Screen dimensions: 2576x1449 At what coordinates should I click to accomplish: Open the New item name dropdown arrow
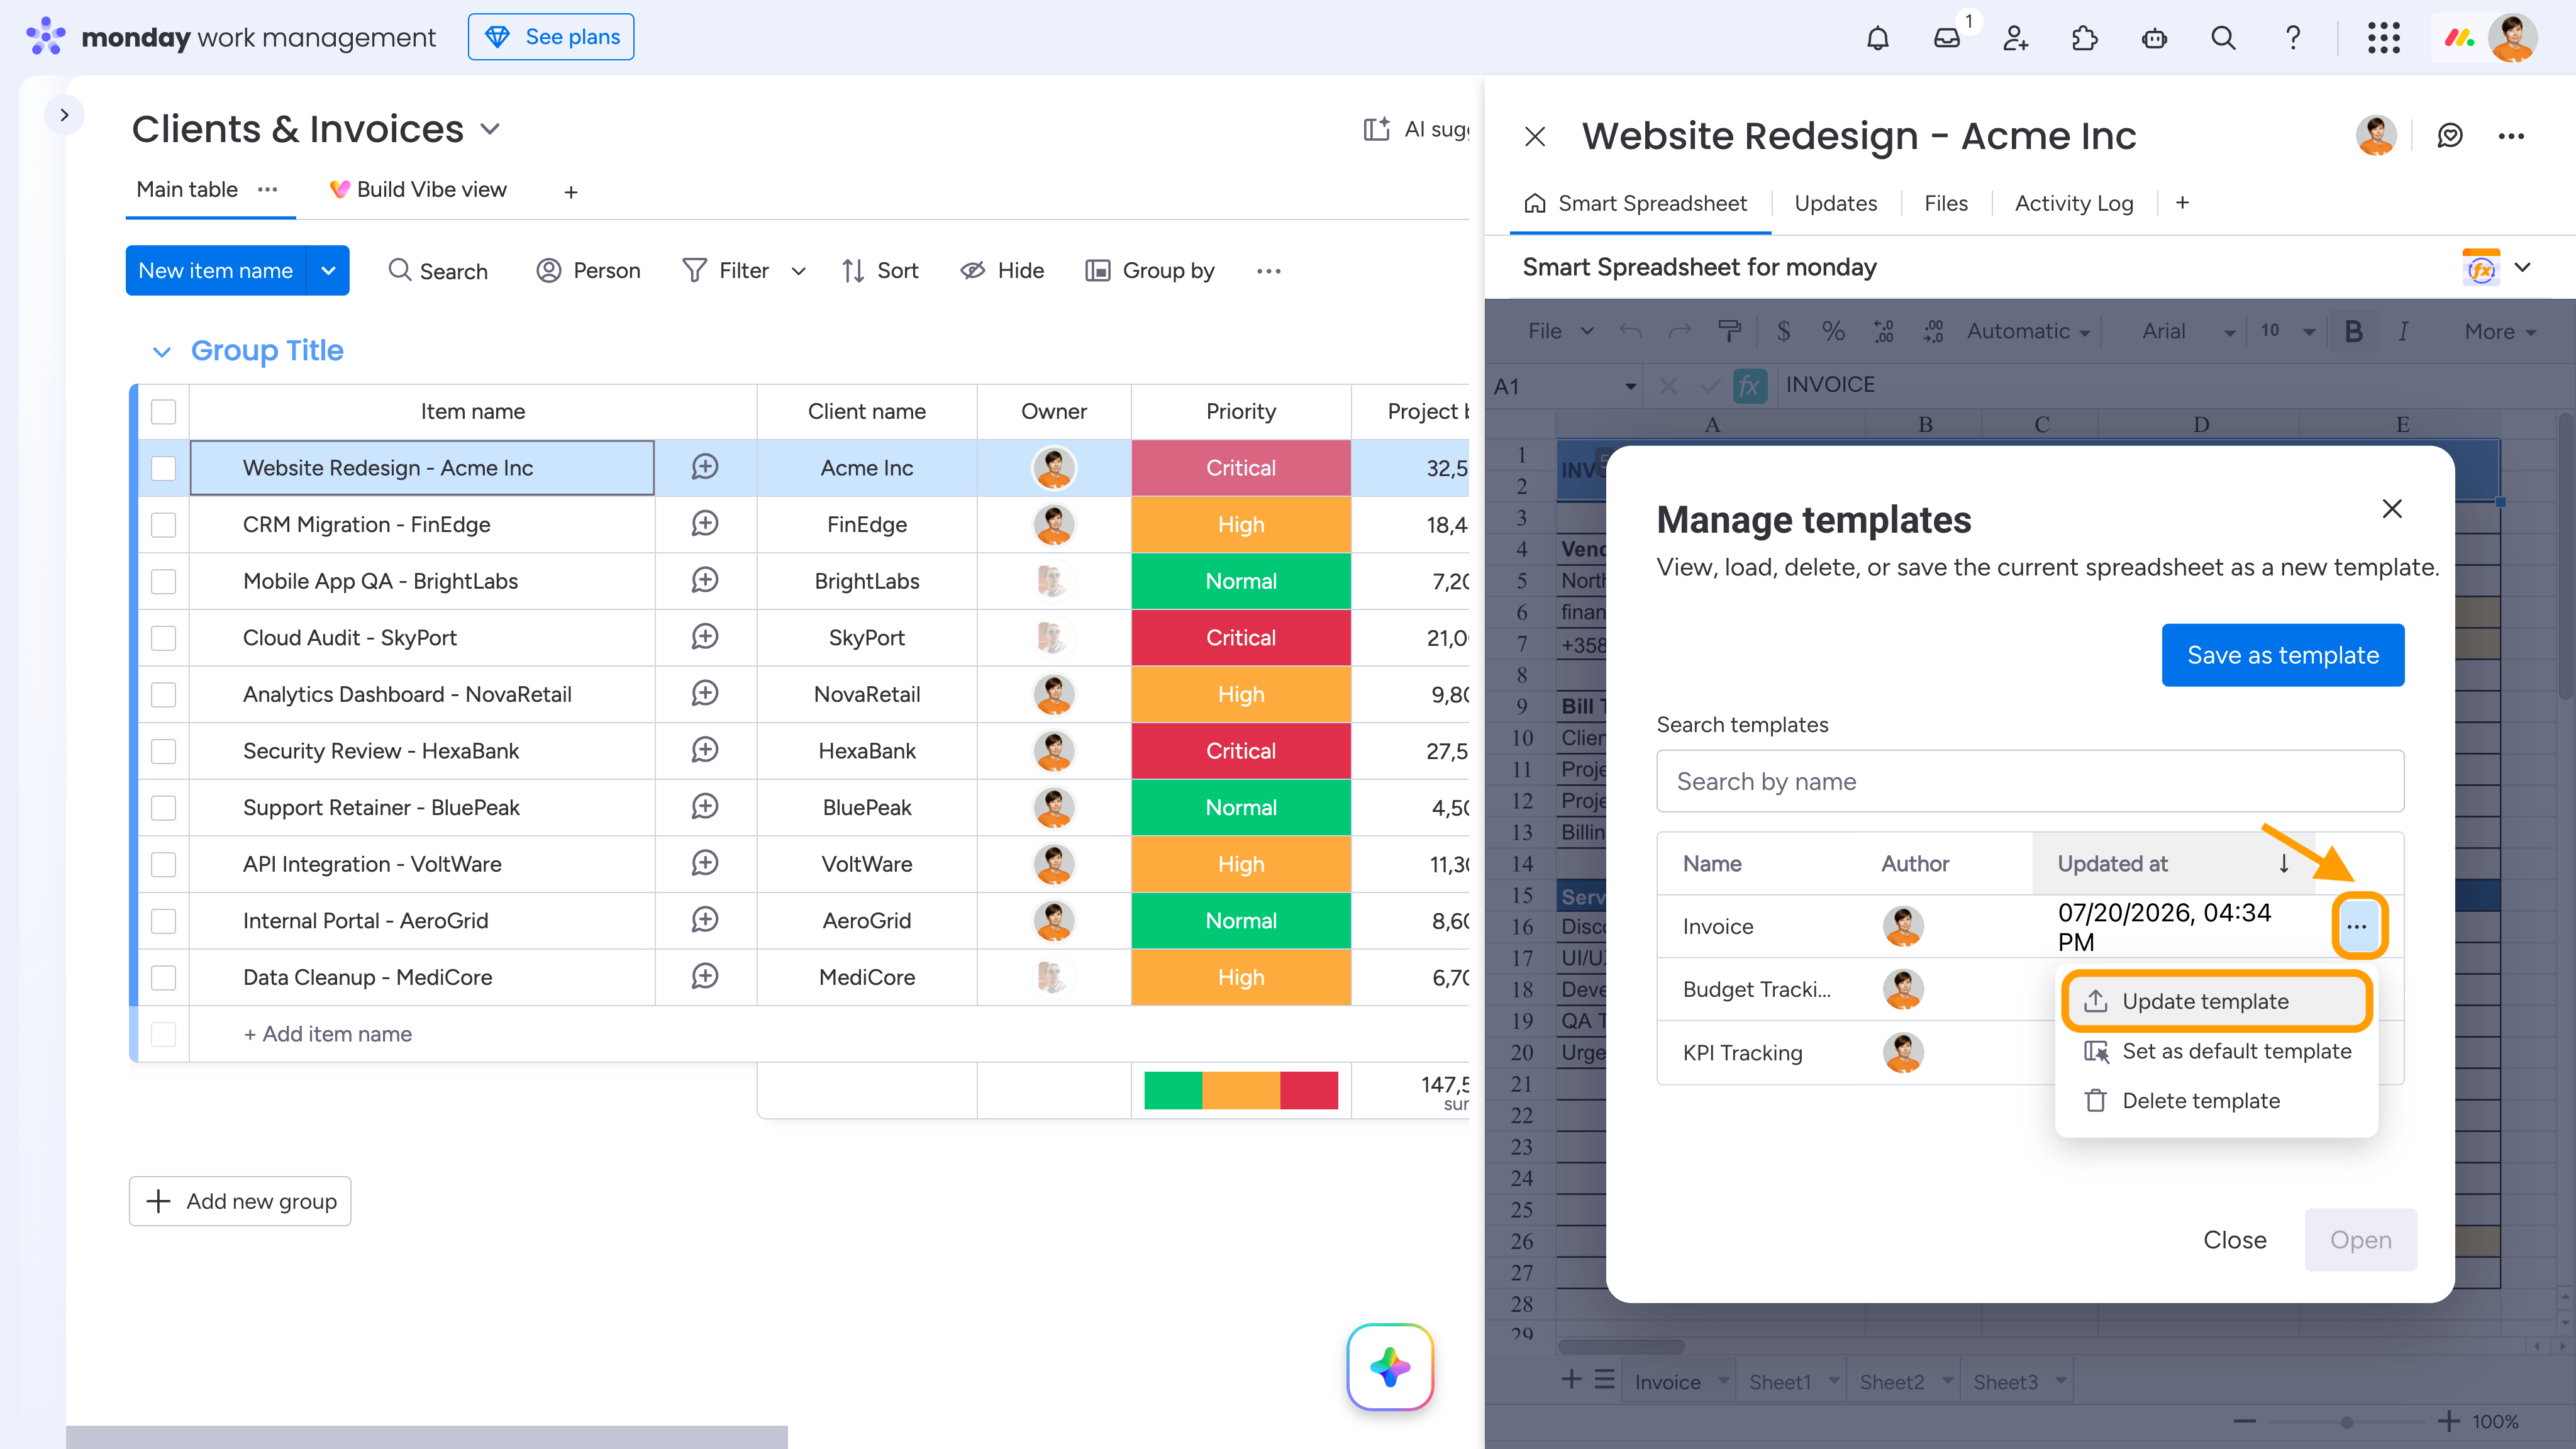(328, 271)
